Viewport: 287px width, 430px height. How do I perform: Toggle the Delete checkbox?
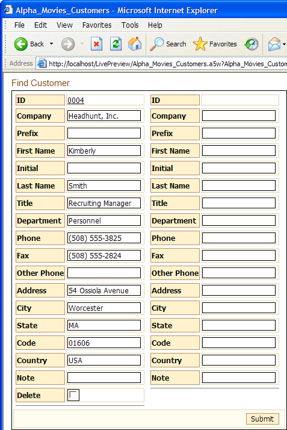coord(73,395)
